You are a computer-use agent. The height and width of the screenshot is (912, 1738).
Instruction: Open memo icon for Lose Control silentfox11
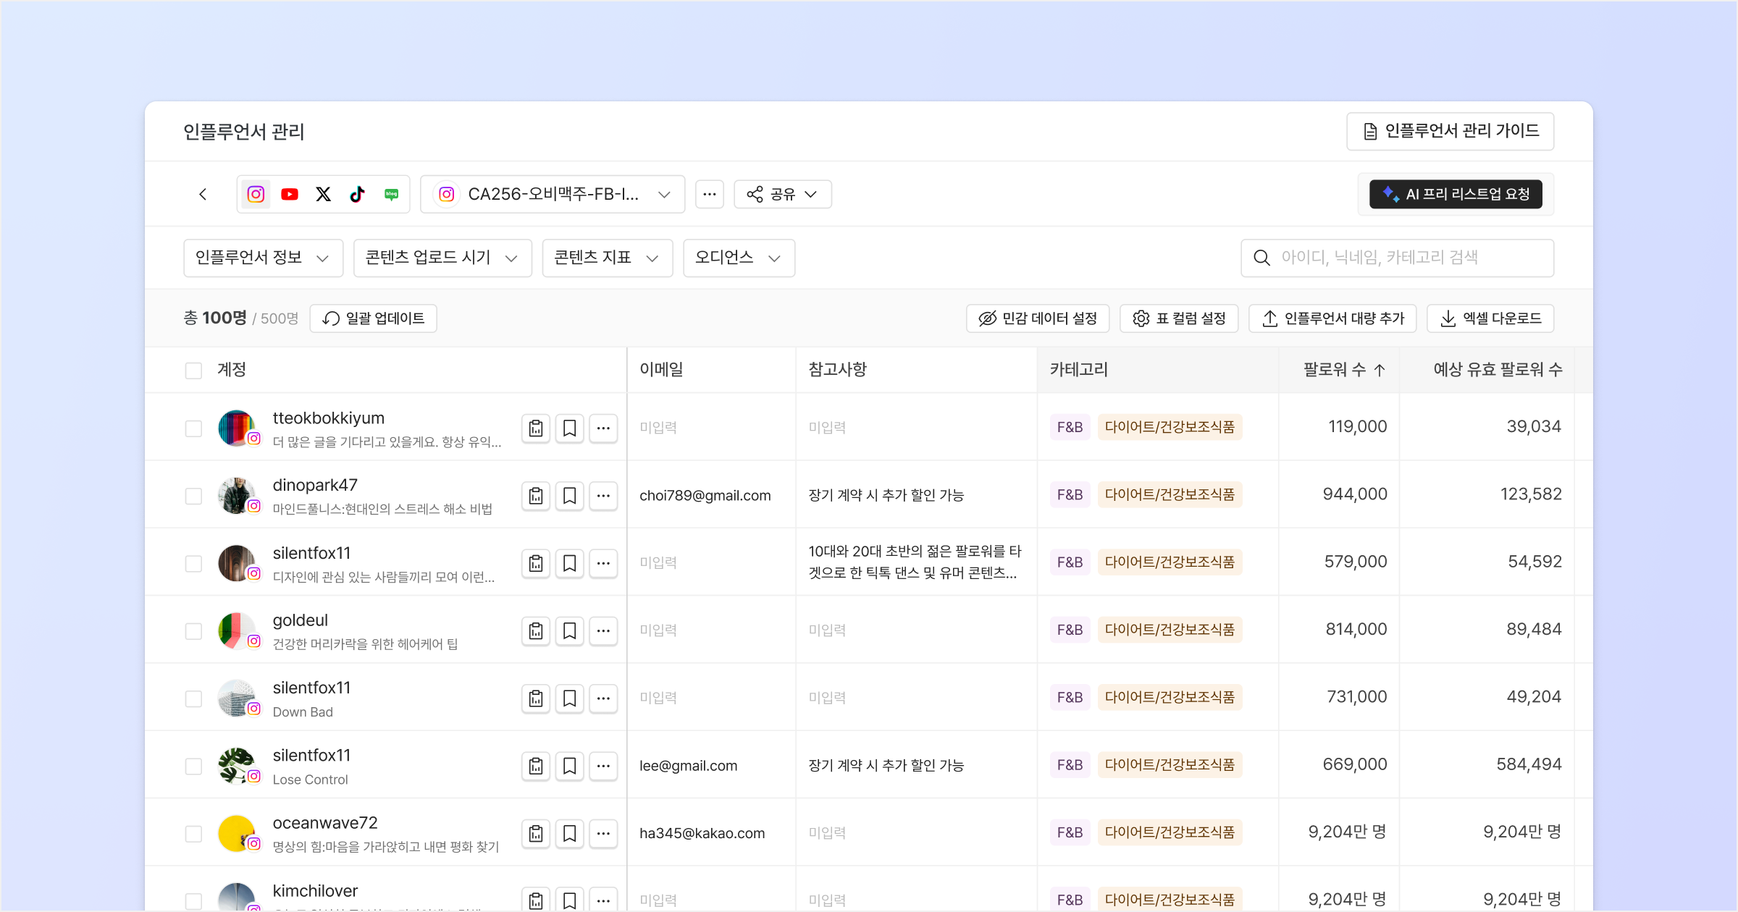[536, 766]
